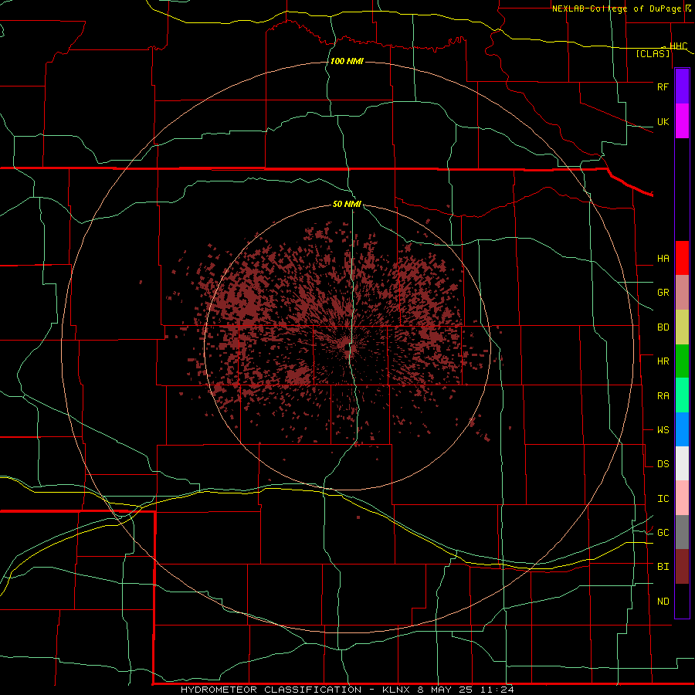Click the WS legend label
The height and width of the screenshot is (695, 695).
pyautogui.click(x=663, y=429)
